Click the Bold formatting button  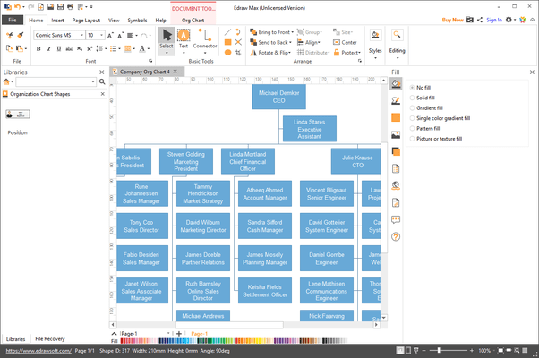coord(38,49)
